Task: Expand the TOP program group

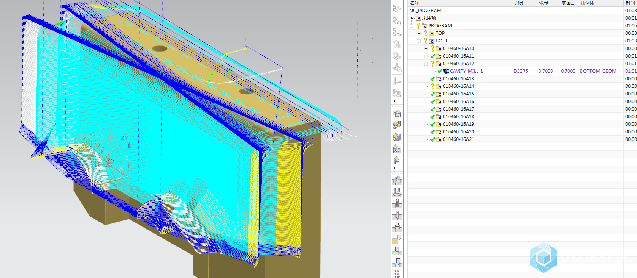Action: pyautogui.click(x=419, y=33)
